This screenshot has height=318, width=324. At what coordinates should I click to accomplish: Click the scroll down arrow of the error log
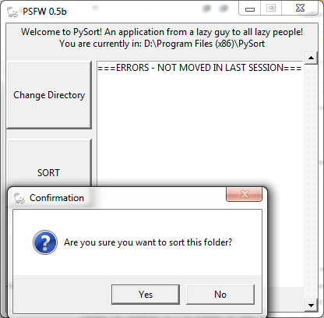tap(311, 306)
